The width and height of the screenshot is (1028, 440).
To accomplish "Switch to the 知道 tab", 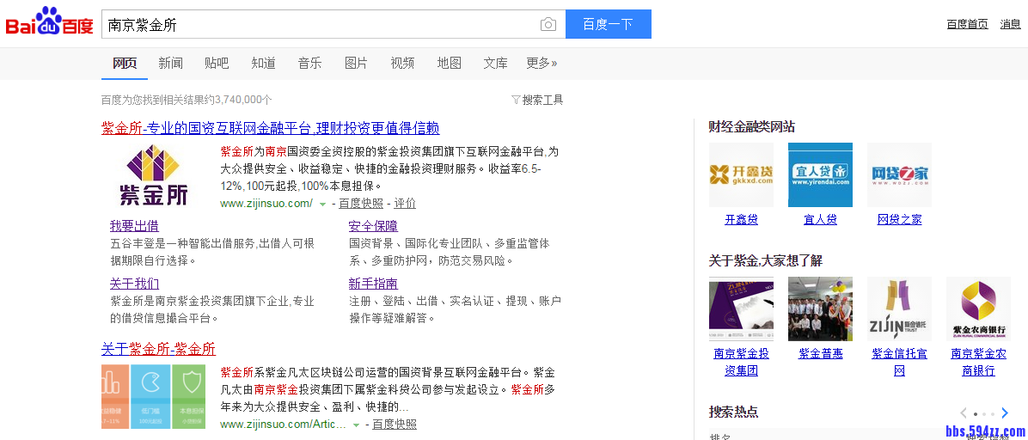I will (264, 63).
